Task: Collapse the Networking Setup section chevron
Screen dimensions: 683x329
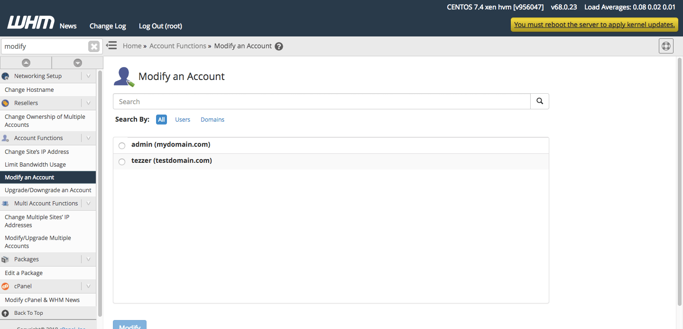Action: pyautogui.click(x=88, y=76)
